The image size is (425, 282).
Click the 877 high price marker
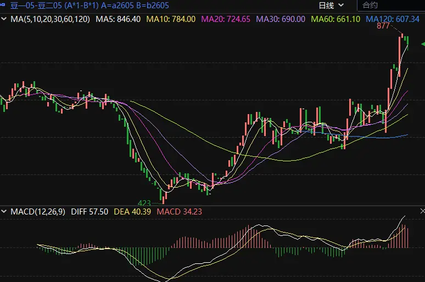[383, 26]
